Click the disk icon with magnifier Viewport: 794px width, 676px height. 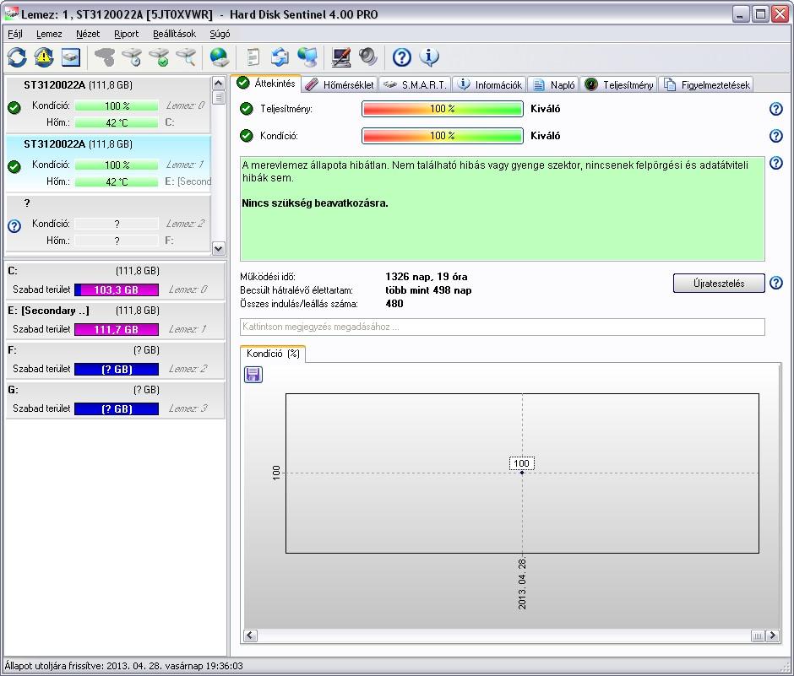pos(186,57)
